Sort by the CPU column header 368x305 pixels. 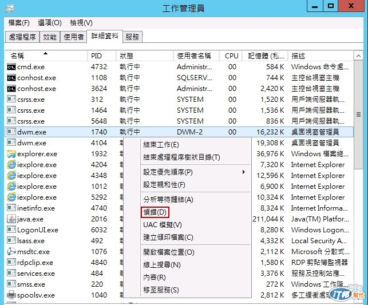point(231,56)
